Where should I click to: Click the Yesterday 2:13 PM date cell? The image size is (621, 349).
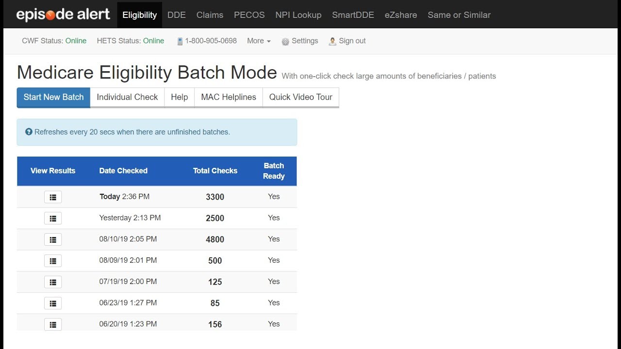(x=130, y=218)
